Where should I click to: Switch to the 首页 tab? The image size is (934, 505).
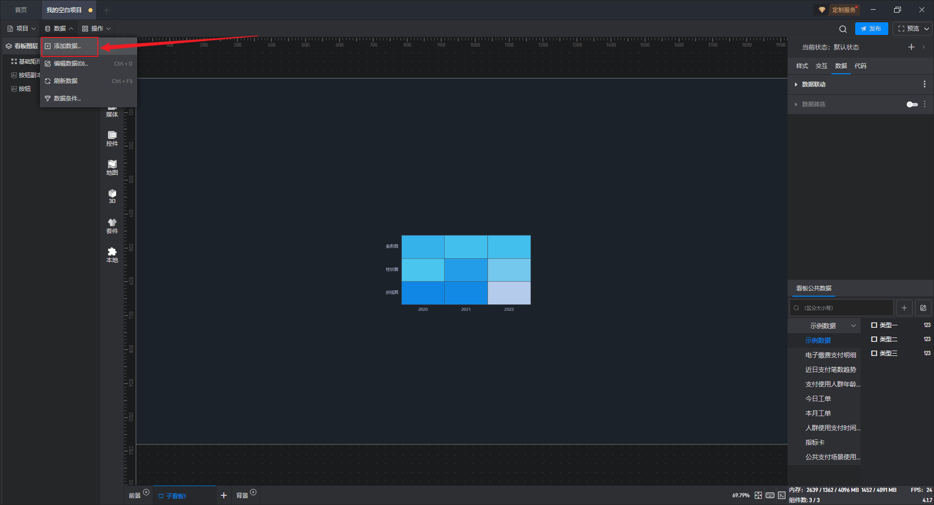[x=21, y=10]
